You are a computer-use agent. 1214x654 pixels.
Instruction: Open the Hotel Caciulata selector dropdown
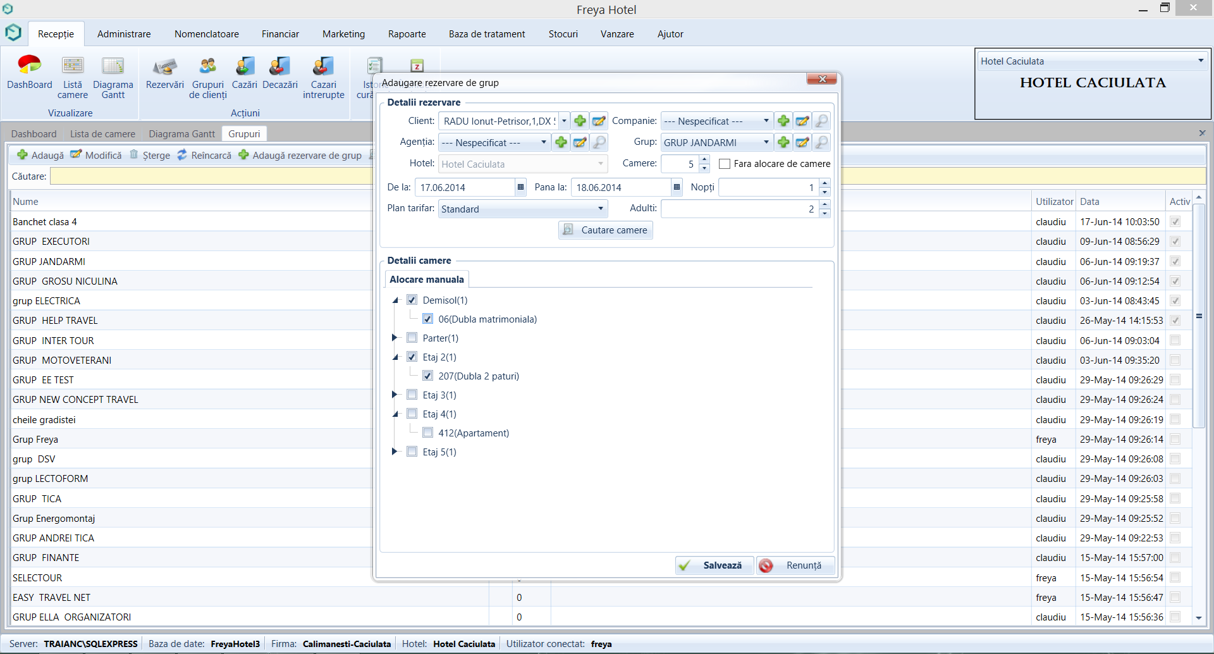pos(1200,61)
